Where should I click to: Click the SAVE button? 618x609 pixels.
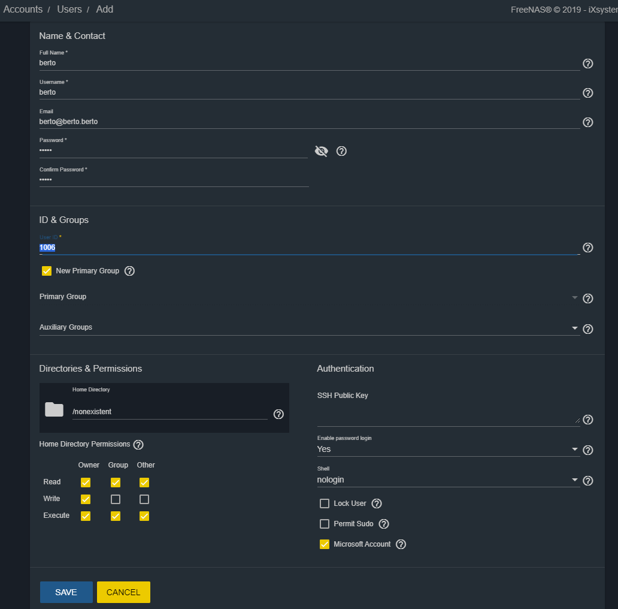pyautogui.click(x=66, y=592)
